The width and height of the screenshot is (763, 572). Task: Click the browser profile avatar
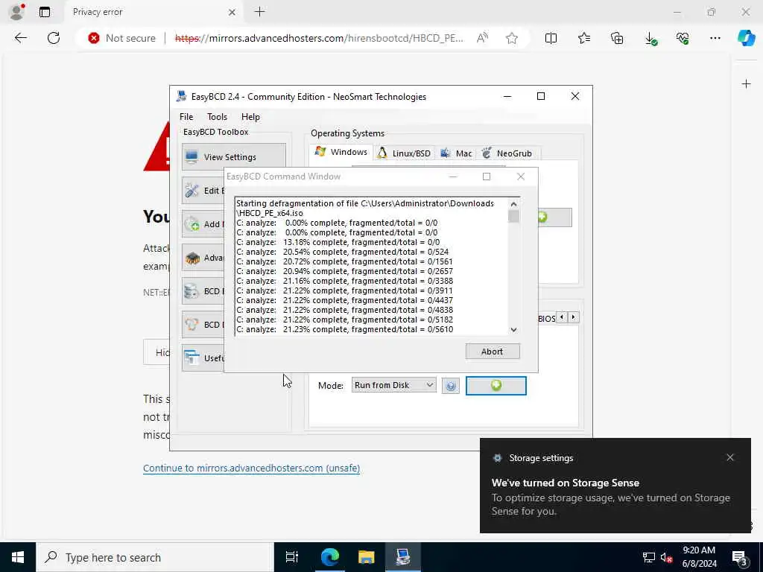(x=16, y=12)
